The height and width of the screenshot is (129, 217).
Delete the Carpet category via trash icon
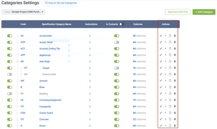coord(175,68)
